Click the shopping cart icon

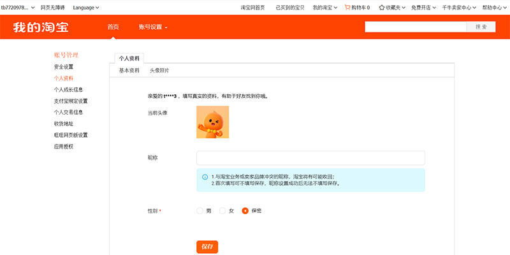[347, 8]
